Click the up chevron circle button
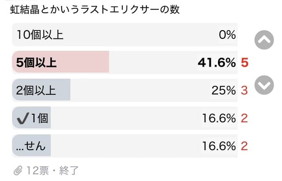 (x=264, y=40)
